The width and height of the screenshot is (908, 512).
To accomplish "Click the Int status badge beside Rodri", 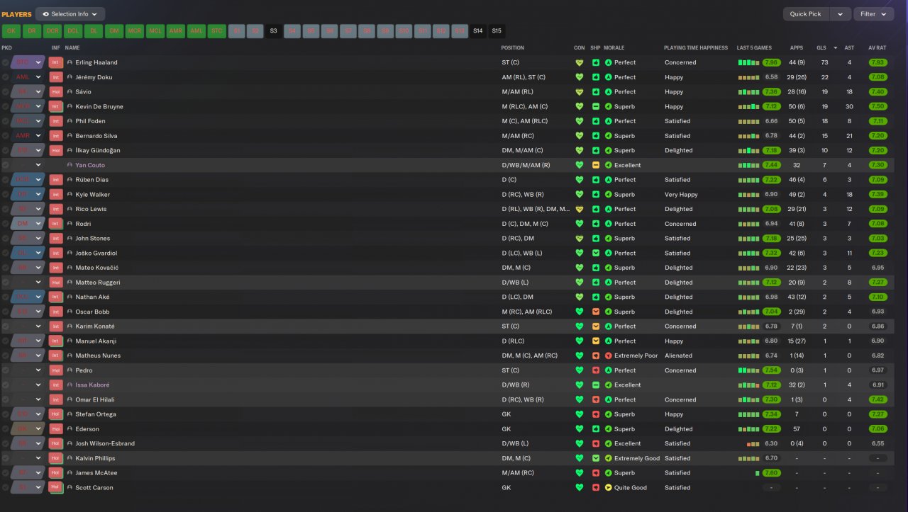I will [x=56, y=224].
